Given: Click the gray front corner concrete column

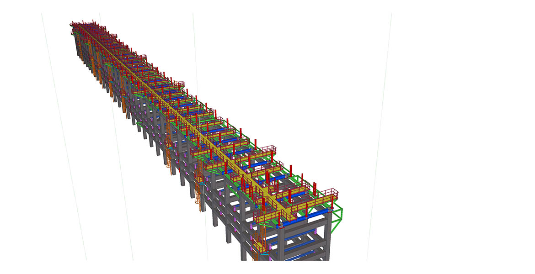Looking at the screenshot, I should pos(282,242).
